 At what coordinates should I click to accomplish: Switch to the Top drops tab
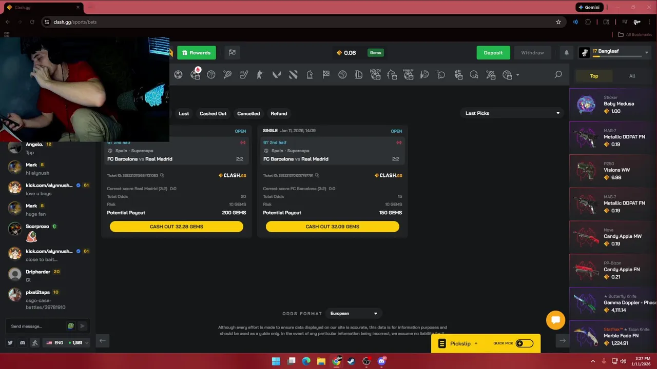594,76
